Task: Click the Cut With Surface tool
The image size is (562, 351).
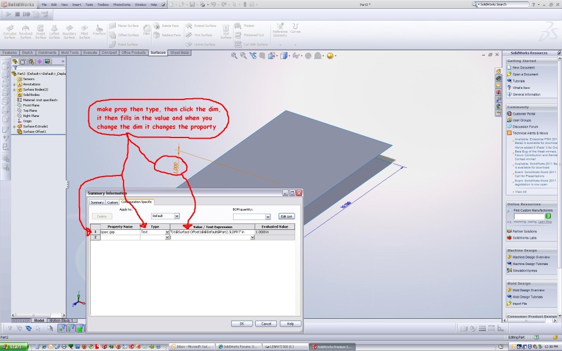Action: click(251, 44)
